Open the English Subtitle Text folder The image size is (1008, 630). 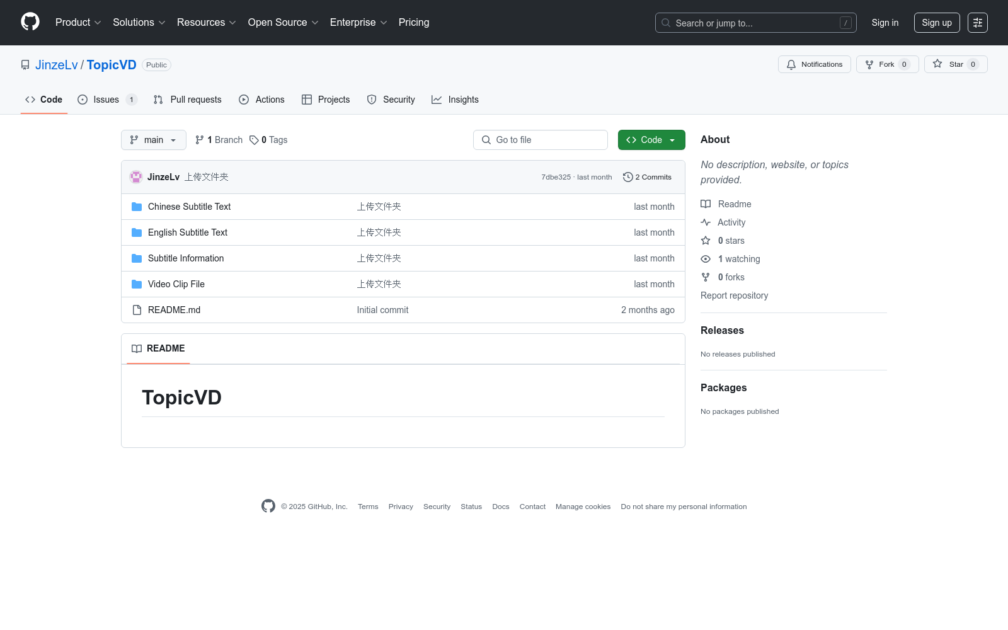coord(188,232)
